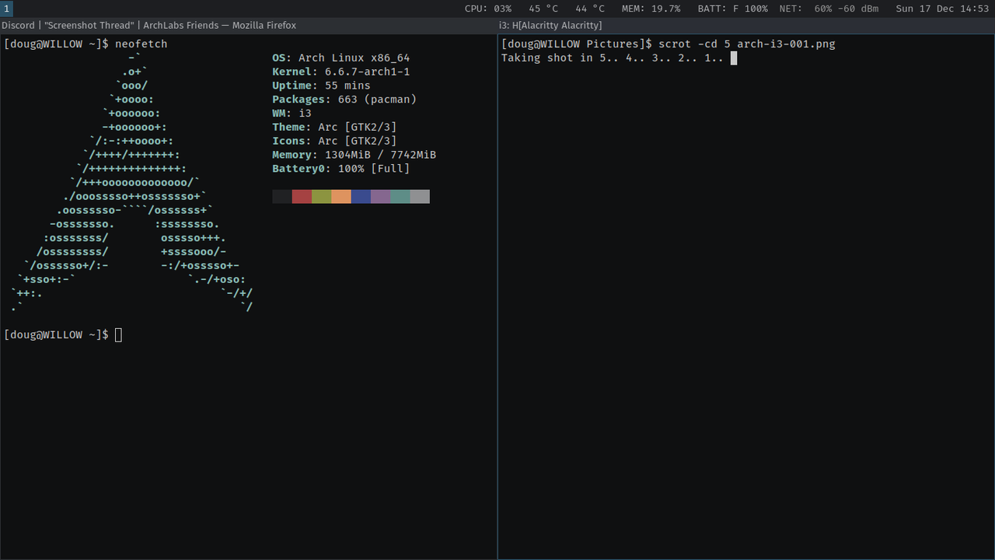
Task: Click the Uptime: 55 mins line
Action: click(321, 86)
